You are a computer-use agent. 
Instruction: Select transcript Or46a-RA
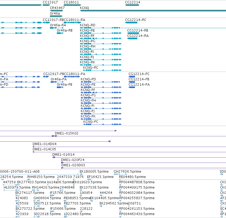coord(57,28)
